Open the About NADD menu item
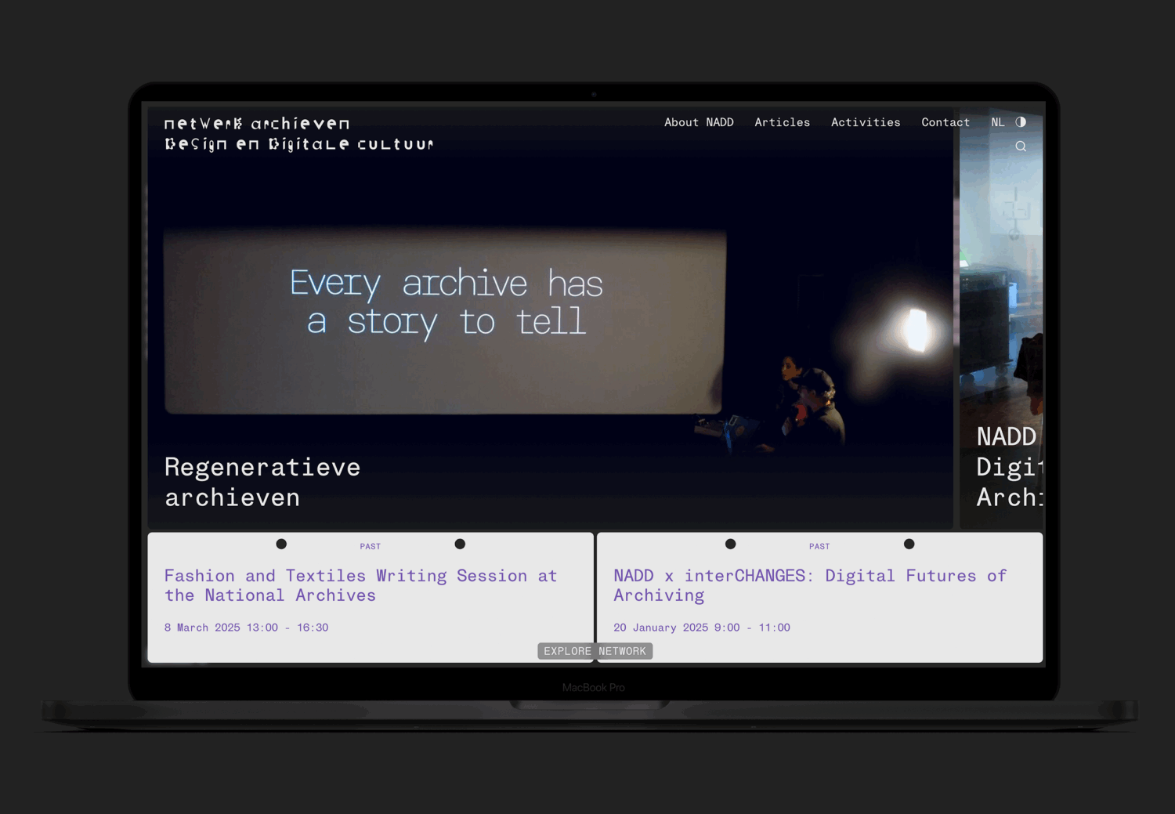Viewport: 1175px width, 814px height. [x=699, y=122]
